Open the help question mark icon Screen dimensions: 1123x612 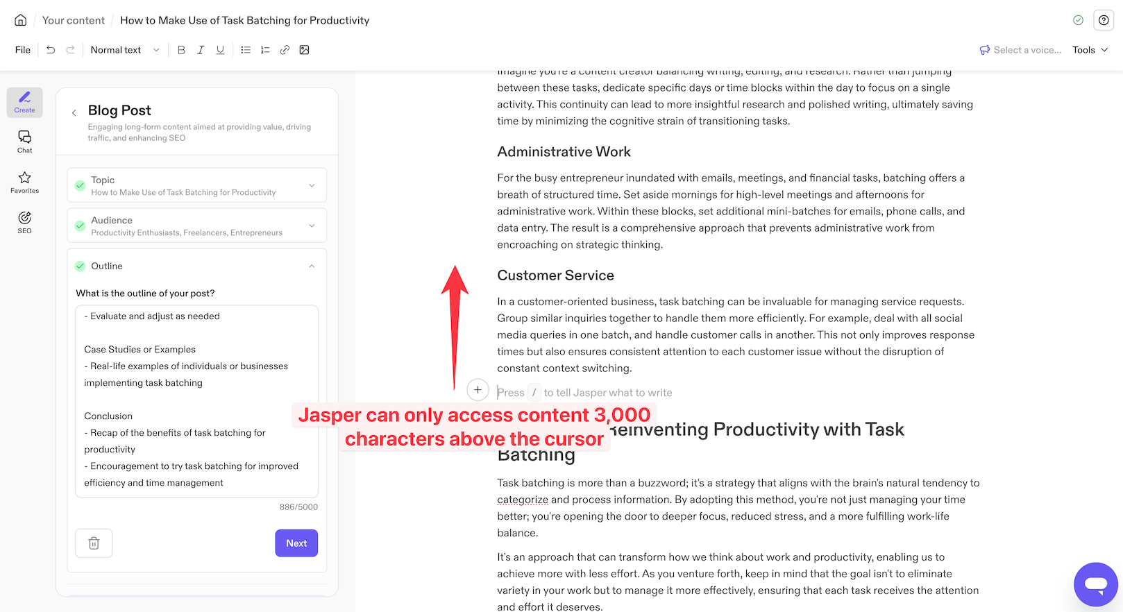click(1104, 20)
